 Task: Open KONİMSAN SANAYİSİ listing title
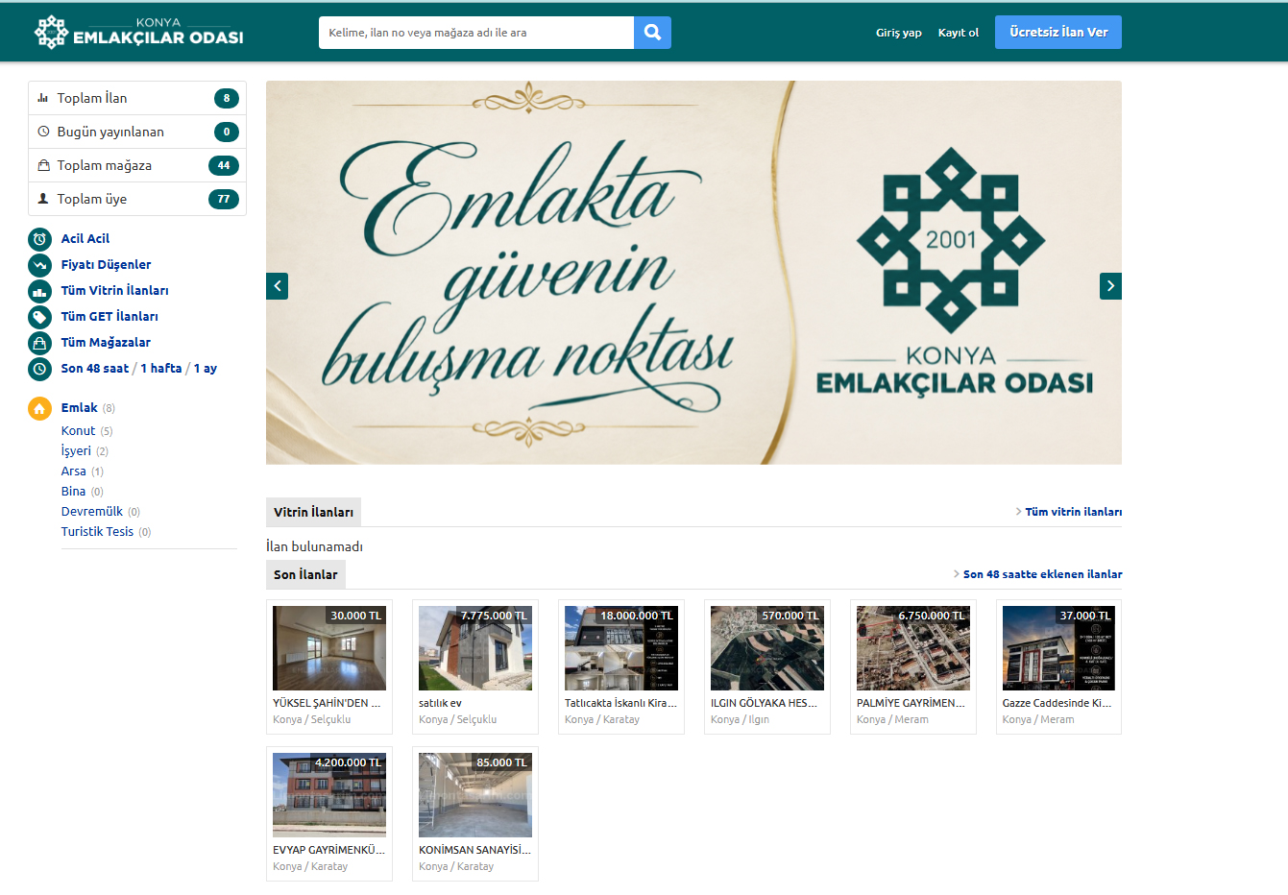pyautogui.click(x=474, y=850)
